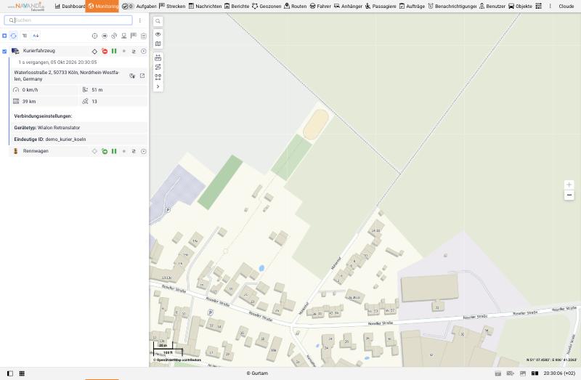
Task: Click OpenStreetMap contributors attribution link
Action: click(177, 360)
